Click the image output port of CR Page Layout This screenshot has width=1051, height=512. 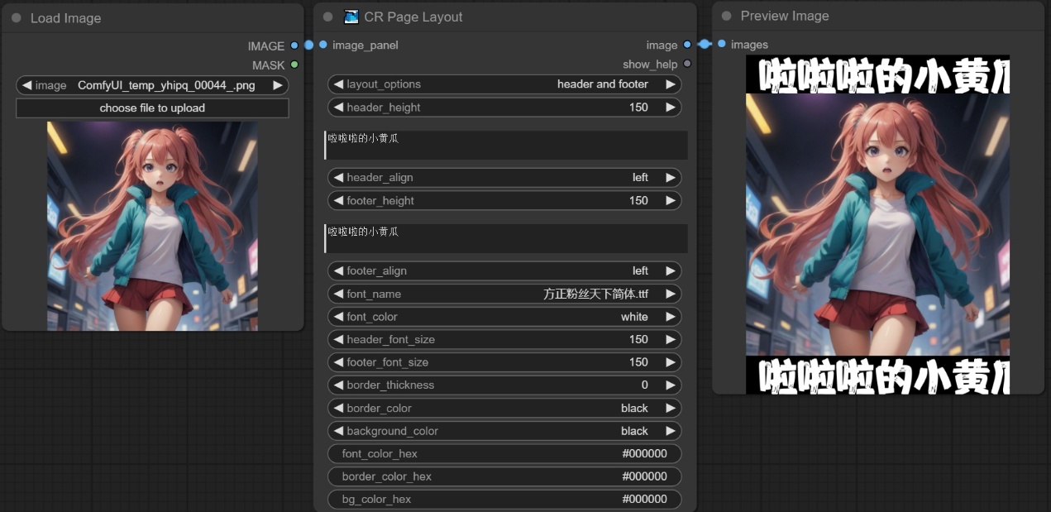click(x=687, y=45)
